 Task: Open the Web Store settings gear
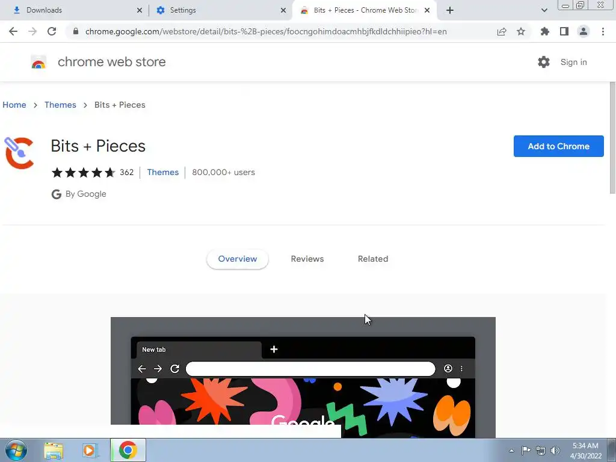[x=544, y=62]
